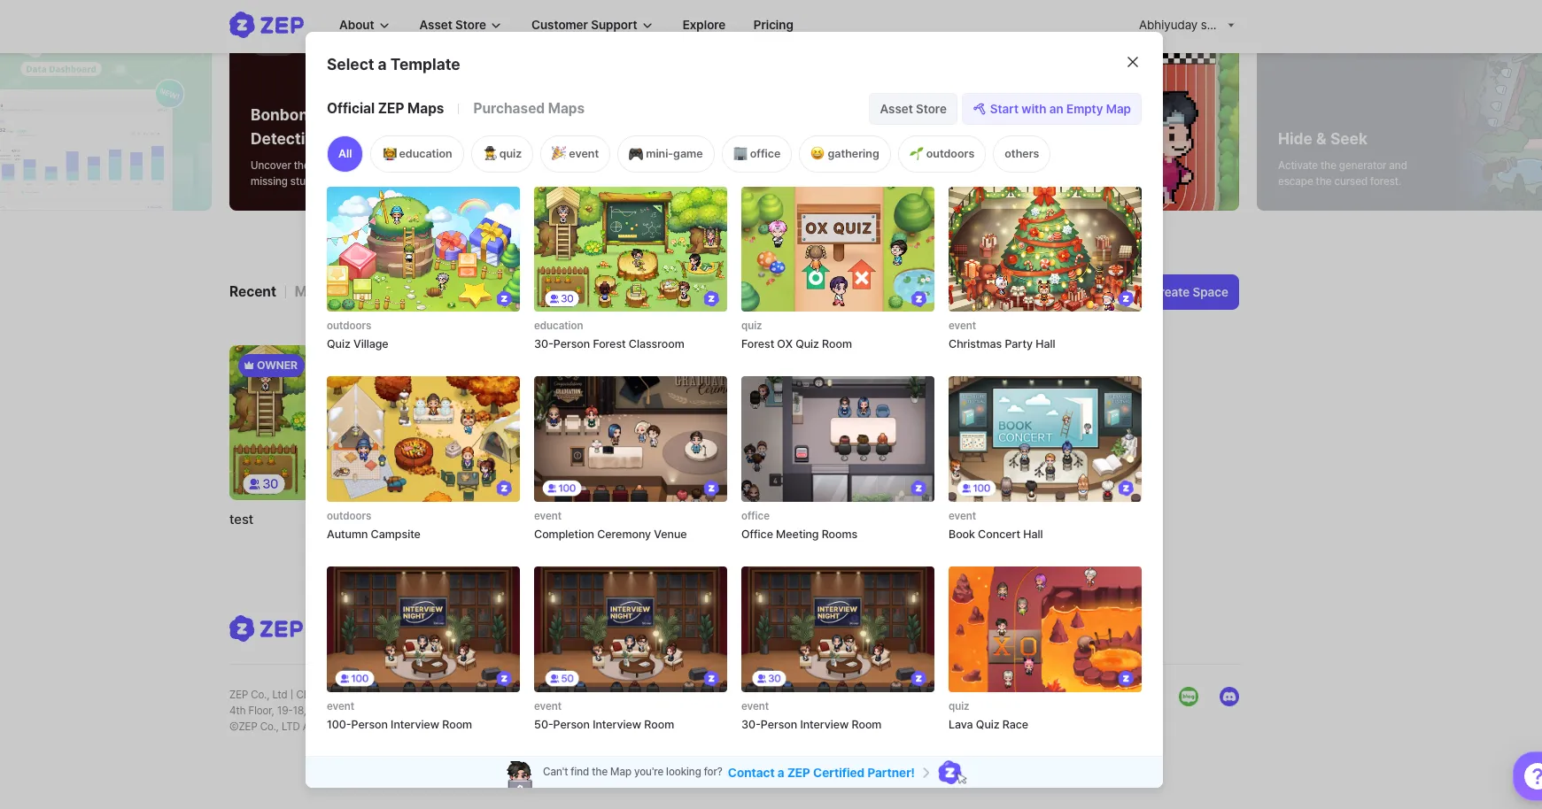Click the green blog icon in footer
1542x809 pixels.
pos(1189,697)
